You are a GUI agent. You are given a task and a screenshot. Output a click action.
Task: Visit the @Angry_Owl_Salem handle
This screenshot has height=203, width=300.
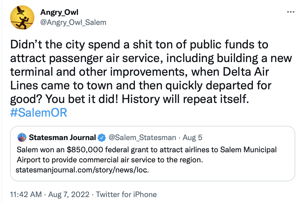[73, 23]
